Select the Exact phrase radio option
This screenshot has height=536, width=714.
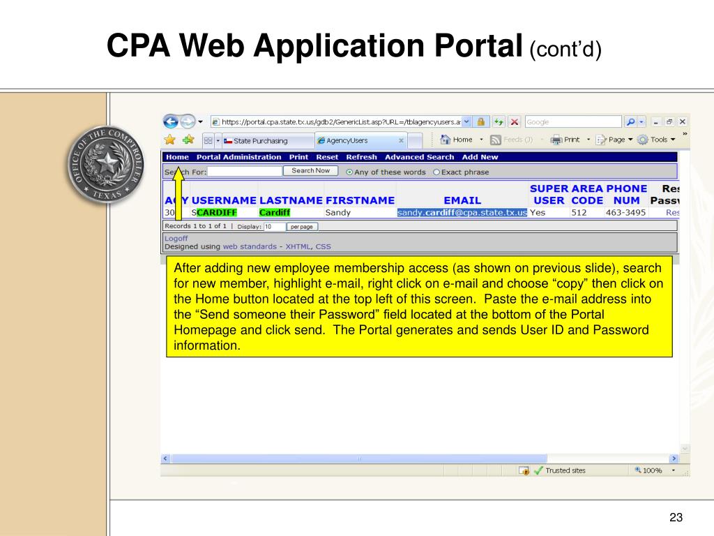436,172
